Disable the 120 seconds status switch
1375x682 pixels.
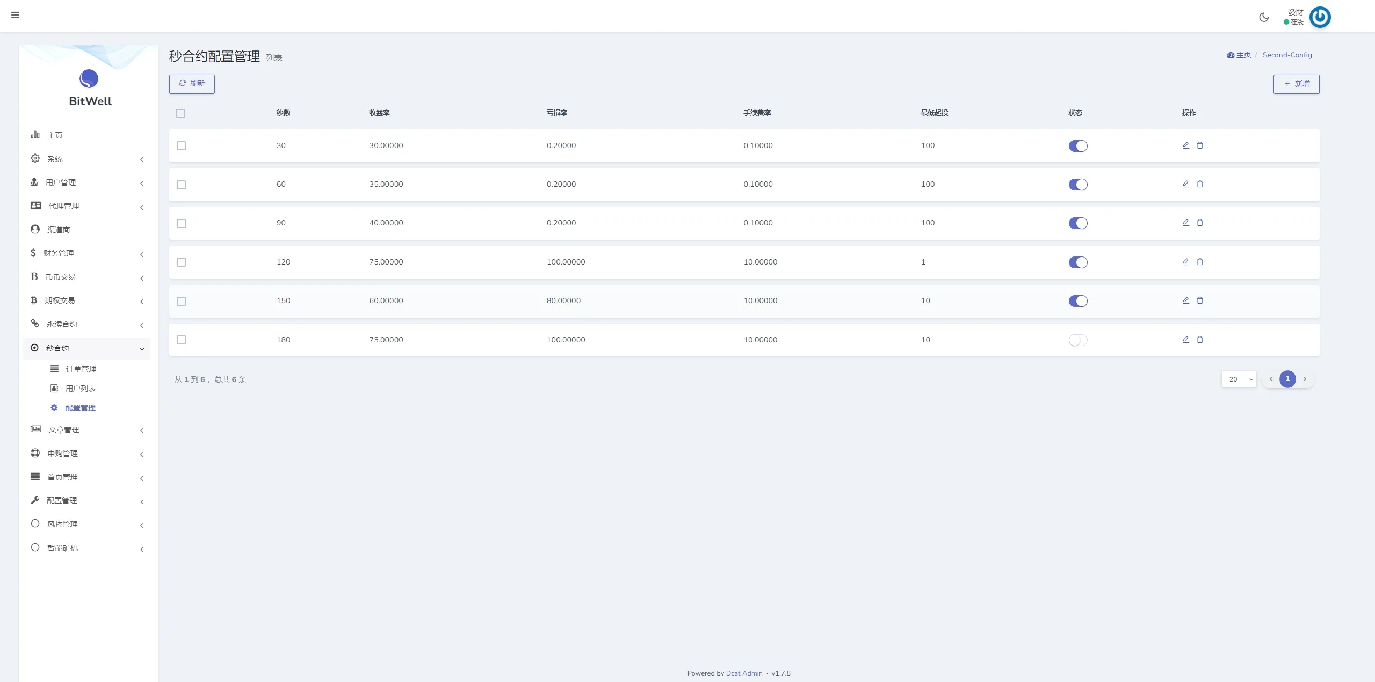coord(1078,262)
